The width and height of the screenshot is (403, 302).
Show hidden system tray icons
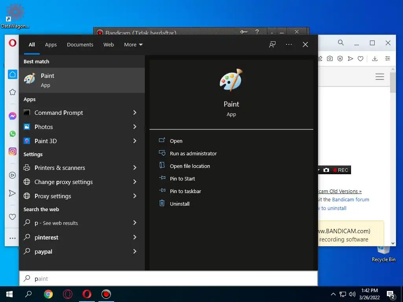click(x=333, y=294)
